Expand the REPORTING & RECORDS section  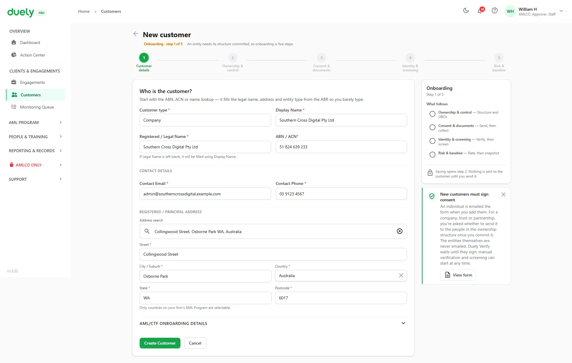(36, 151)
